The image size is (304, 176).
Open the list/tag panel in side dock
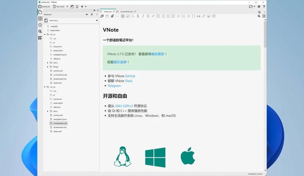pos(40,19)
